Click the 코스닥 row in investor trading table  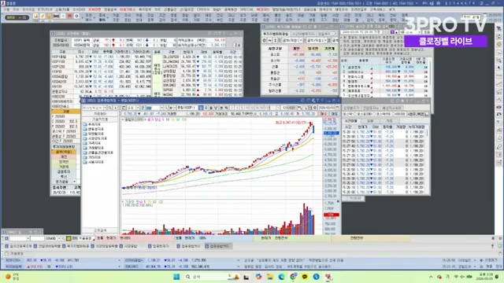(x=300, y=61)
